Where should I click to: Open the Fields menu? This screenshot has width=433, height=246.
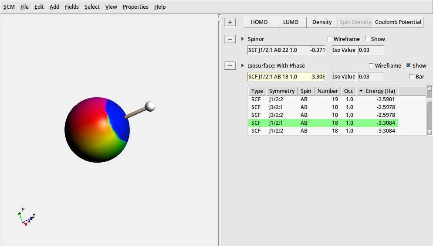pyautogui.click(x=71, y=7)
